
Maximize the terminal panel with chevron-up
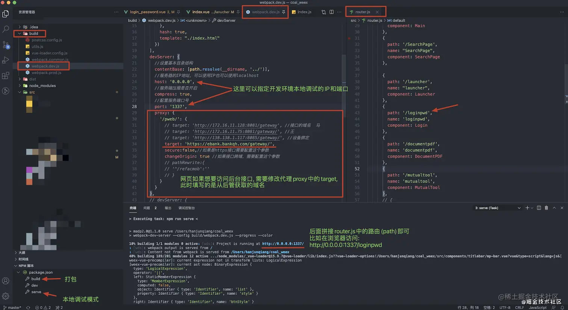point(554,208)
